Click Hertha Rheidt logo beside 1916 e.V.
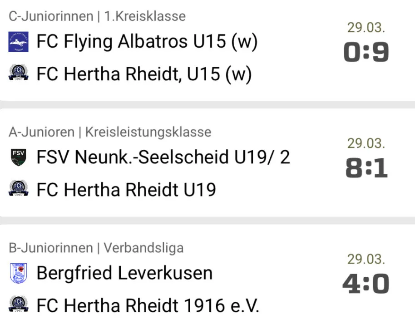The width and height of the screenshot is (415, 324). (x=18, y=304)
